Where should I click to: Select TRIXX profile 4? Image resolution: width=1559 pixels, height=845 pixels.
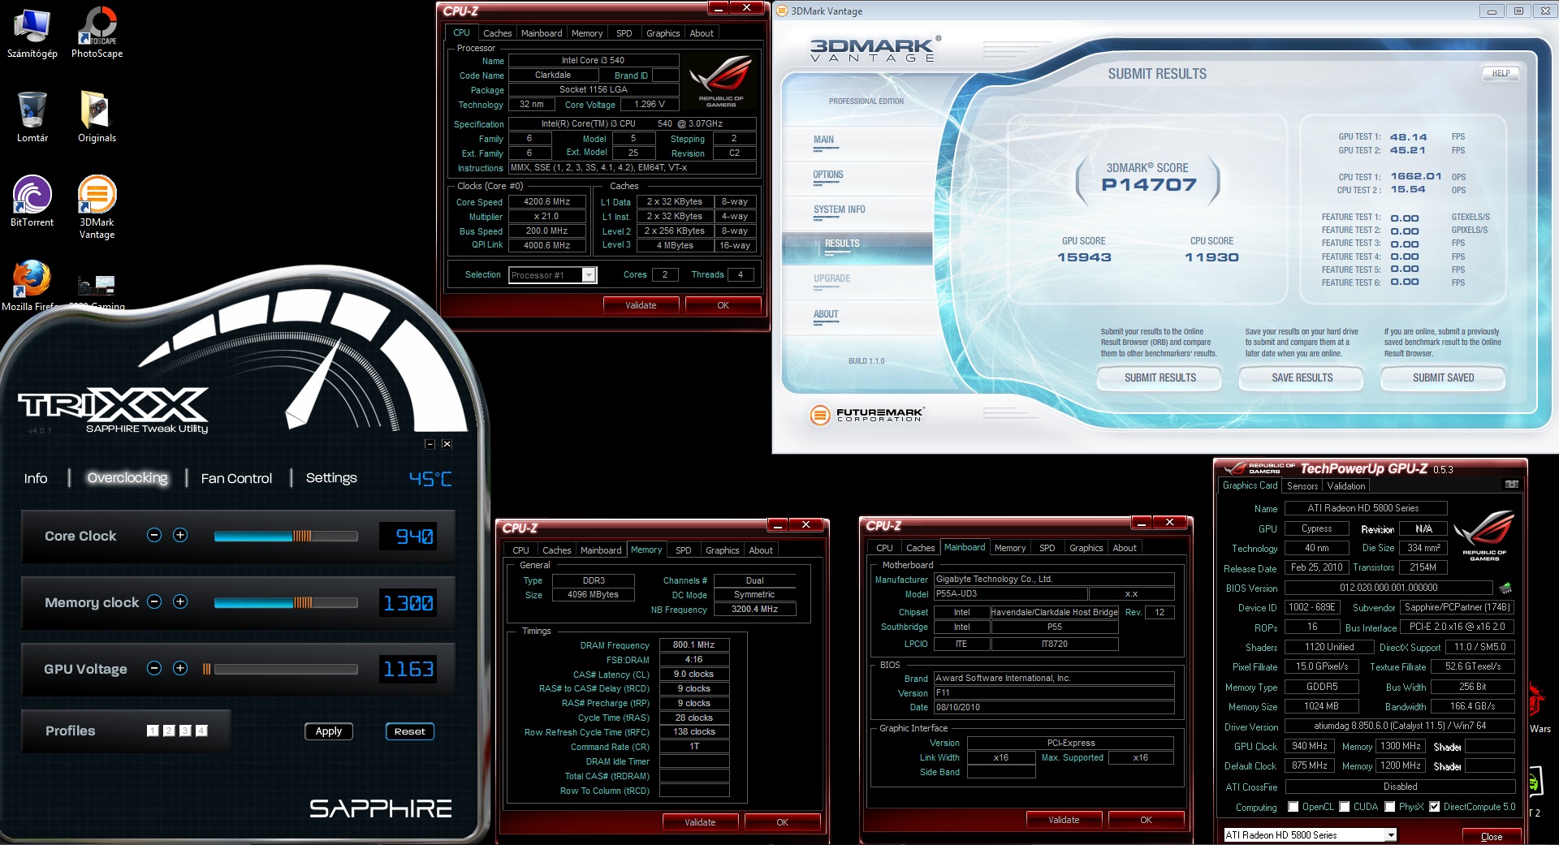pyautogui.click(x=201, y=731)
